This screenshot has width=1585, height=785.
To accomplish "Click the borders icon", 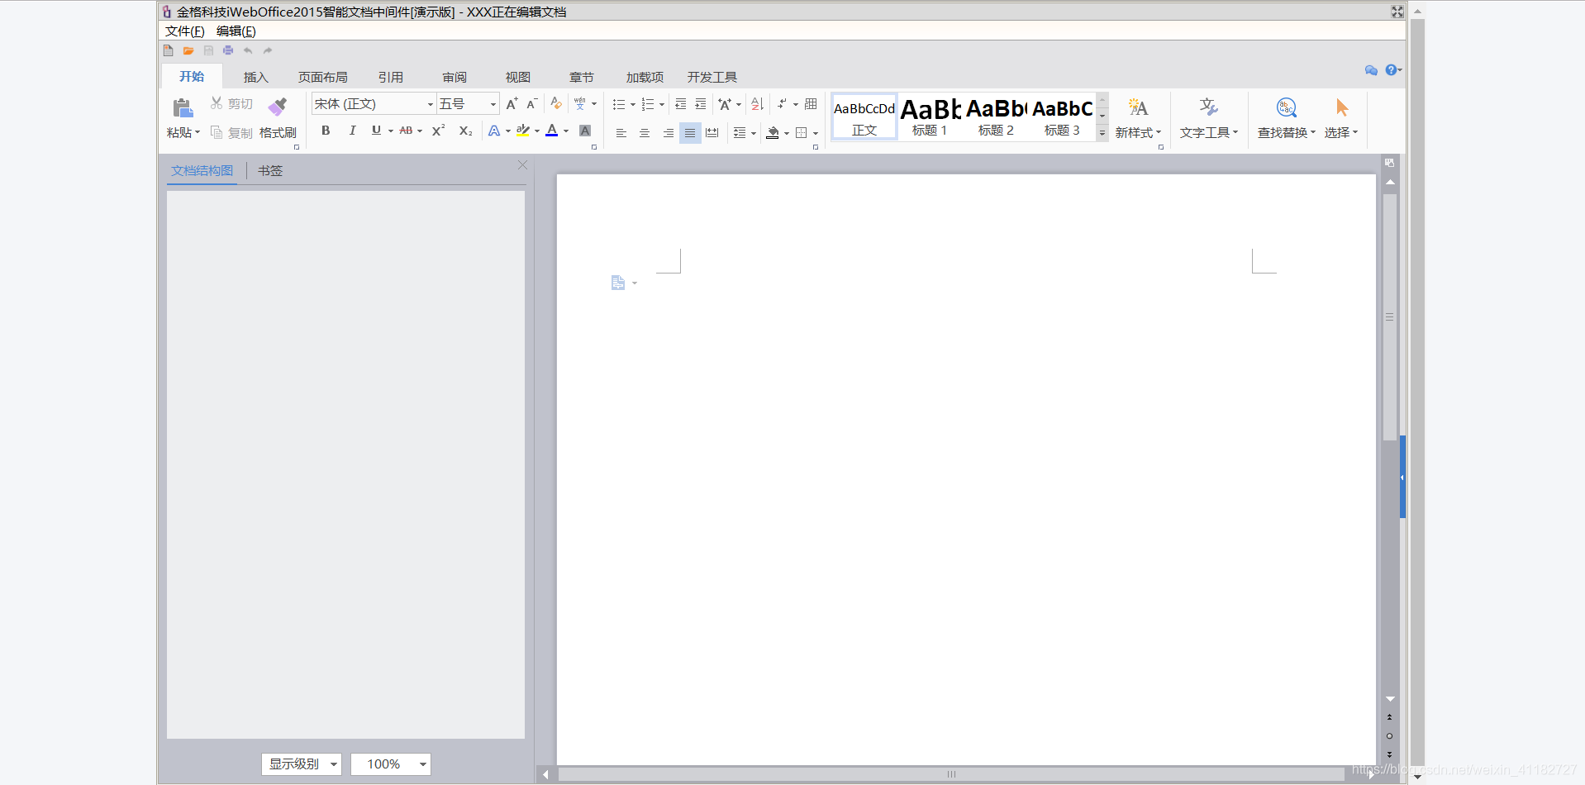I will [801, 133].
